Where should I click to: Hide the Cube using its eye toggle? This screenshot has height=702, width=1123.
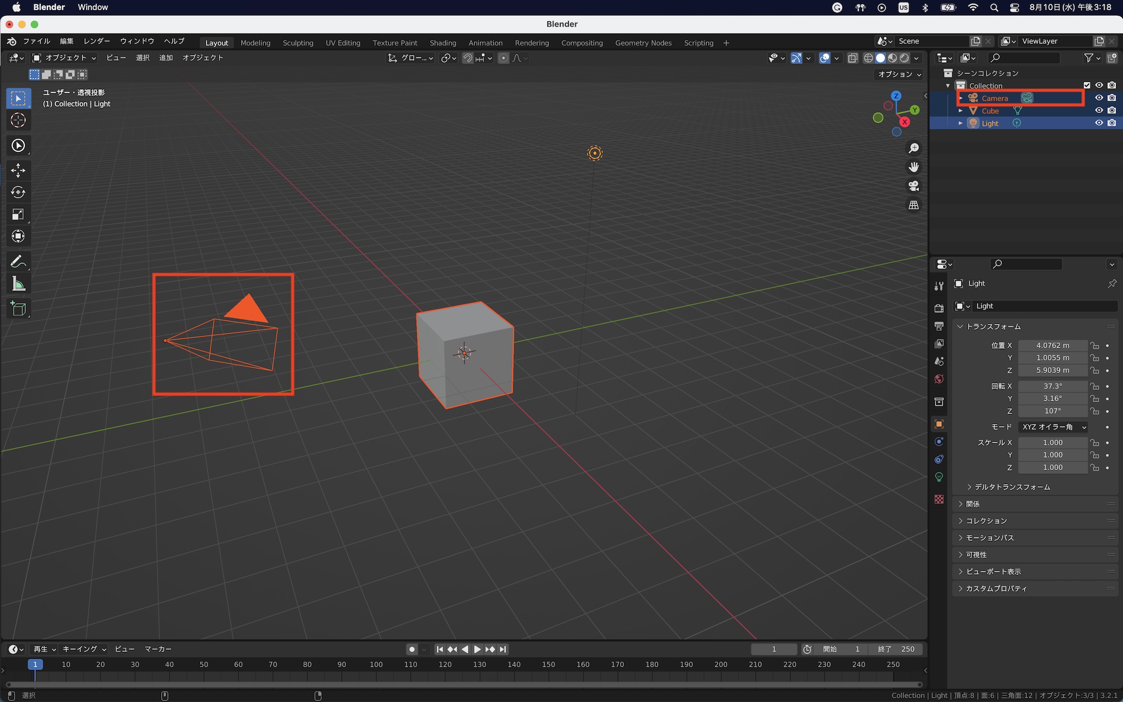pos(1099,110)
